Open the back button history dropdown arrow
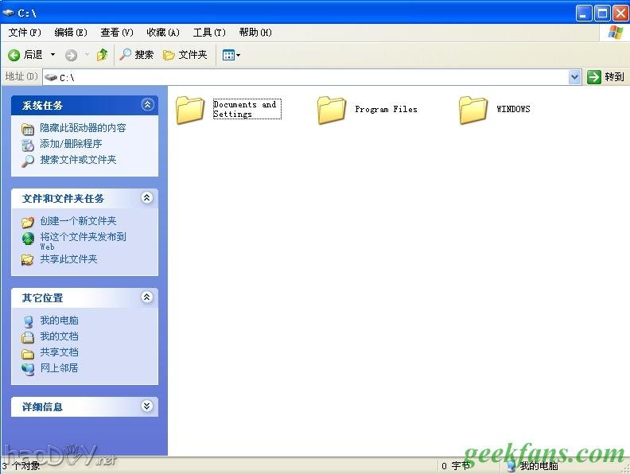Screen dimensions: 630x474 (x=52, y=55)
